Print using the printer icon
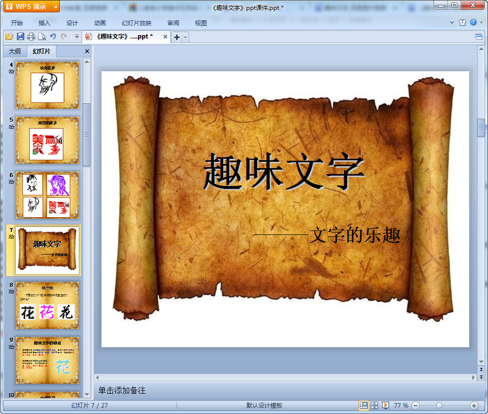Screen dimensions: 488x414 (31, 37)
